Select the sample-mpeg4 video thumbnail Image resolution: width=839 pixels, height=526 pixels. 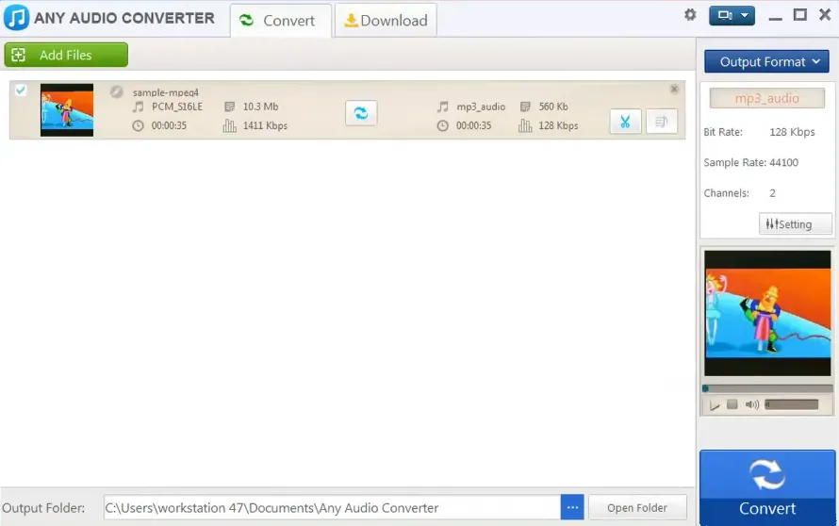67,109
